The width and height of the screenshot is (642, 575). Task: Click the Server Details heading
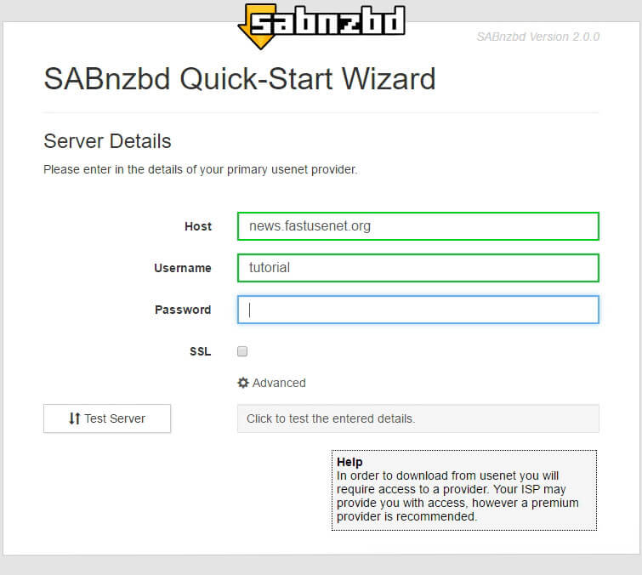point(107,141)
